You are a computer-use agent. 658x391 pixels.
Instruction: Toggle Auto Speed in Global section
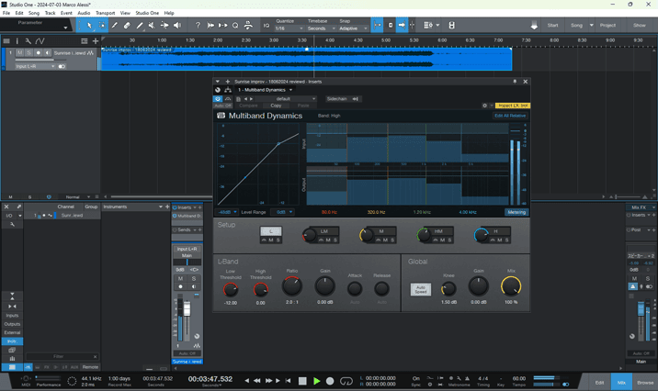[421, 289]
